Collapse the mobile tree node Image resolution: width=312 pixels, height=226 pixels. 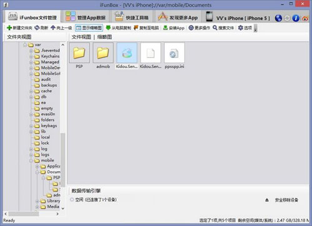[31, 160]
